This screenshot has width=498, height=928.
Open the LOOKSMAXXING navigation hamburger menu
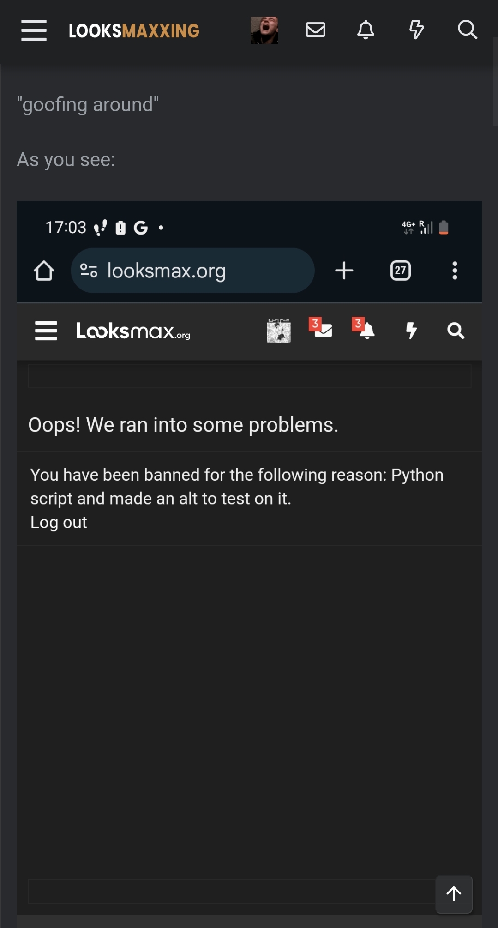pos(34,30)
